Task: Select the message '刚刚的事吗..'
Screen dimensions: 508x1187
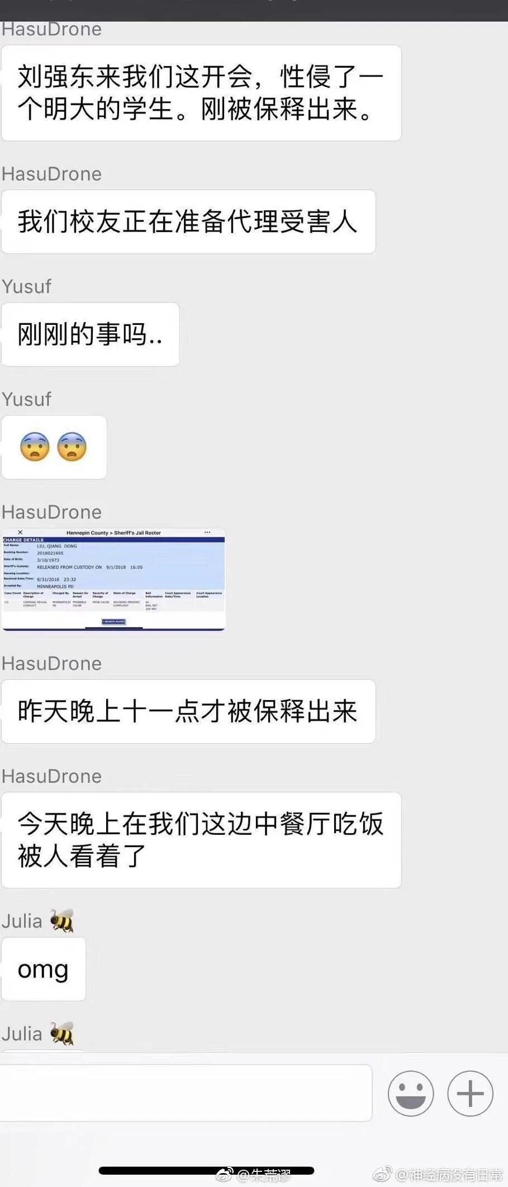Action: (x=91, y=334)
